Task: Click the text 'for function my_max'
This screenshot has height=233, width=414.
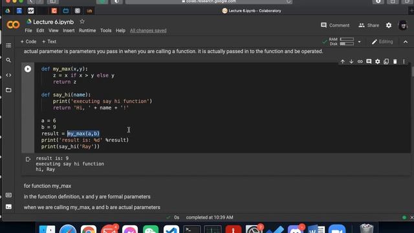Action: (47, 186)
